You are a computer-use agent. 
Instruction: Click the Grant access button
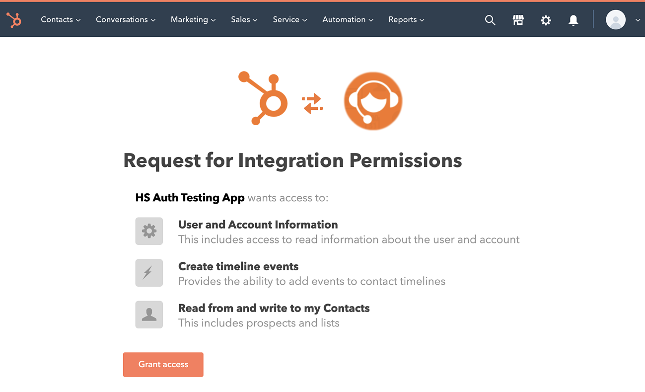163,365
